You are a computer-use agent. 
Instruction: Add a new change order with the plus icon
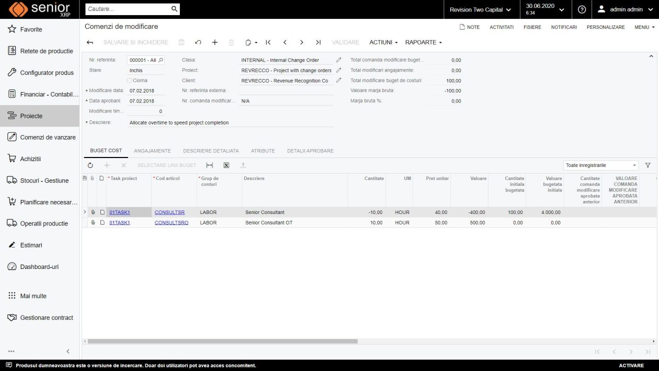click(x=214, y=42)
